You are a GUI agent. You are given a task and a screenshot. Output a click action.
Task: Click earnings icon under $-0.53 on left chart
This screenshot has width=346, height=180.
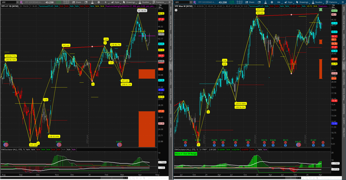coord(59,144)
